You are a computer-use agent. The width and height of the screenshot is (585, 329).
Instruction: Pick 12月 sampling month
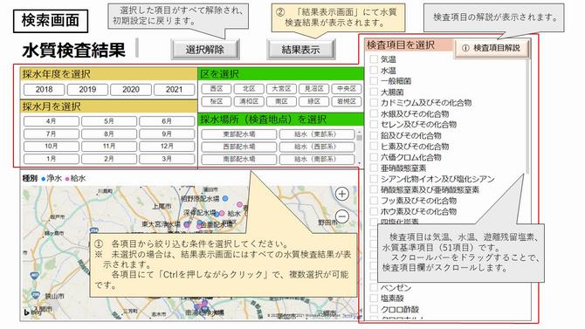167,147
